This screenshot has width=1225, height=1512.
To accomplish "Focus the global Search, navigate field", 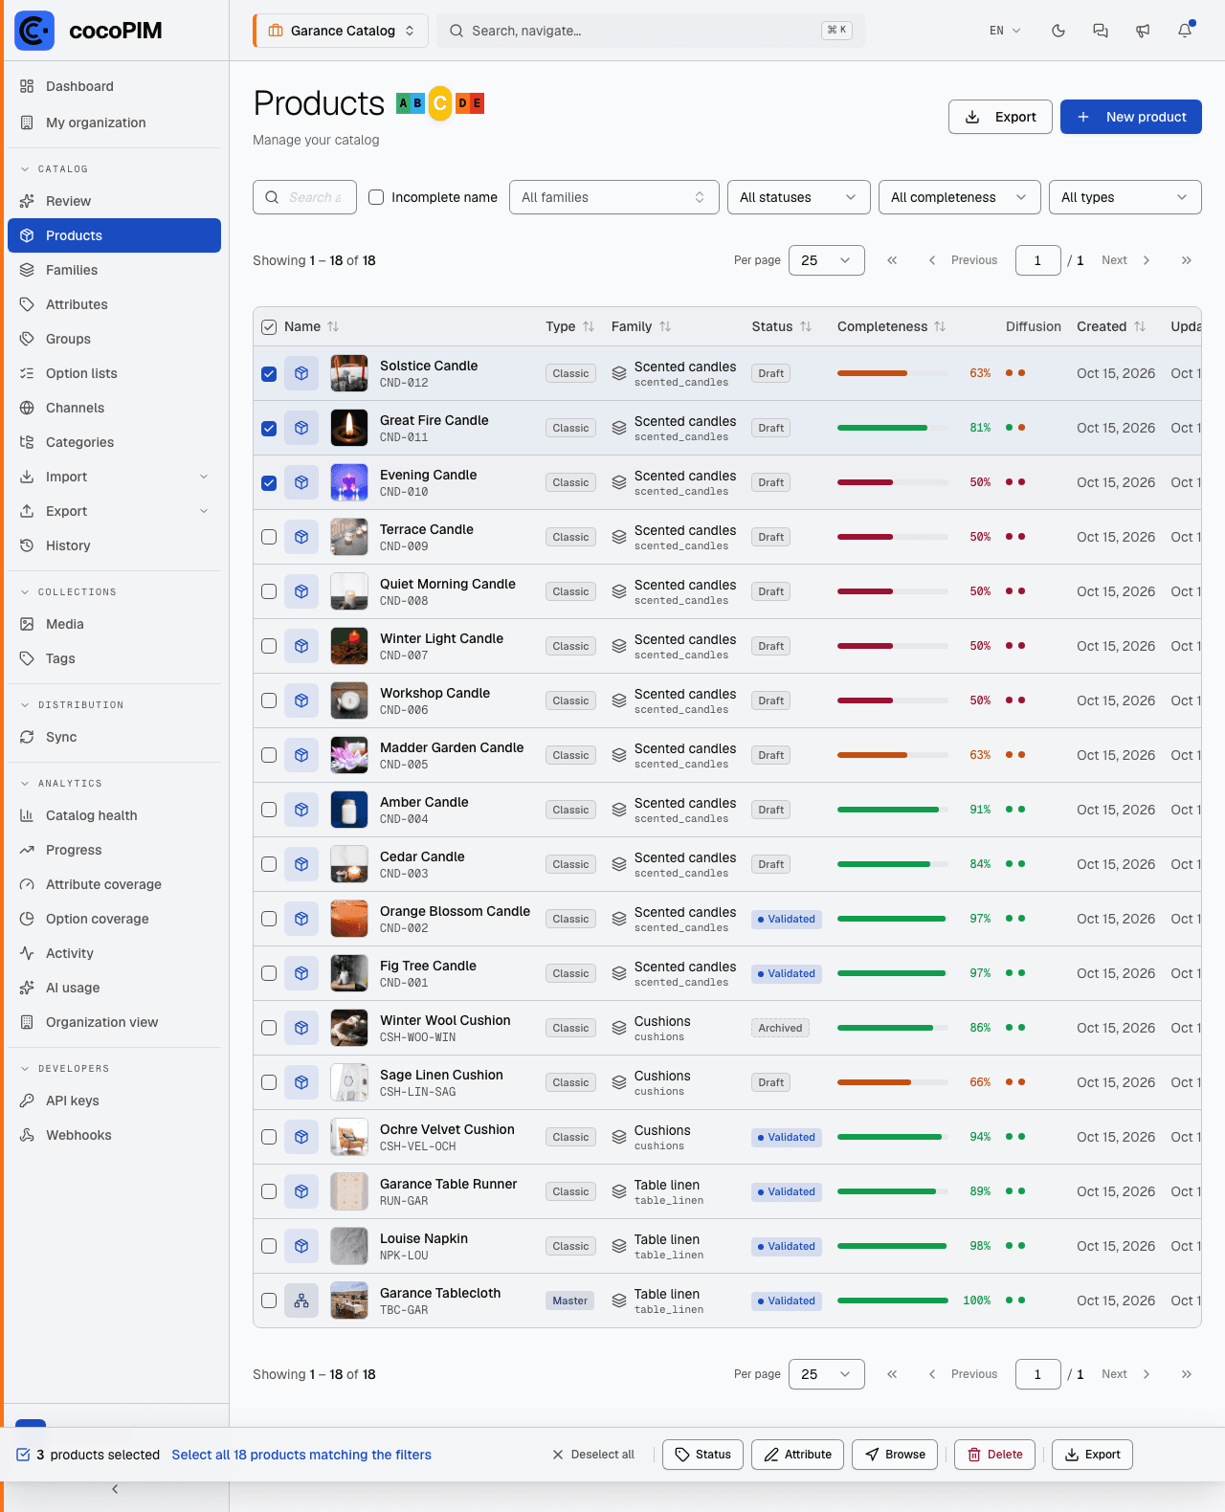I will tap(651, 31).
